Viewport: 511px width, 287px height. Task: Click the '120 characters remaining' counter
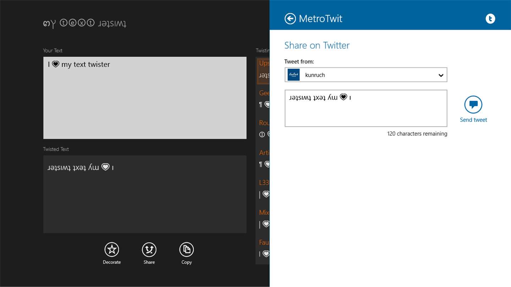(417, 134)
